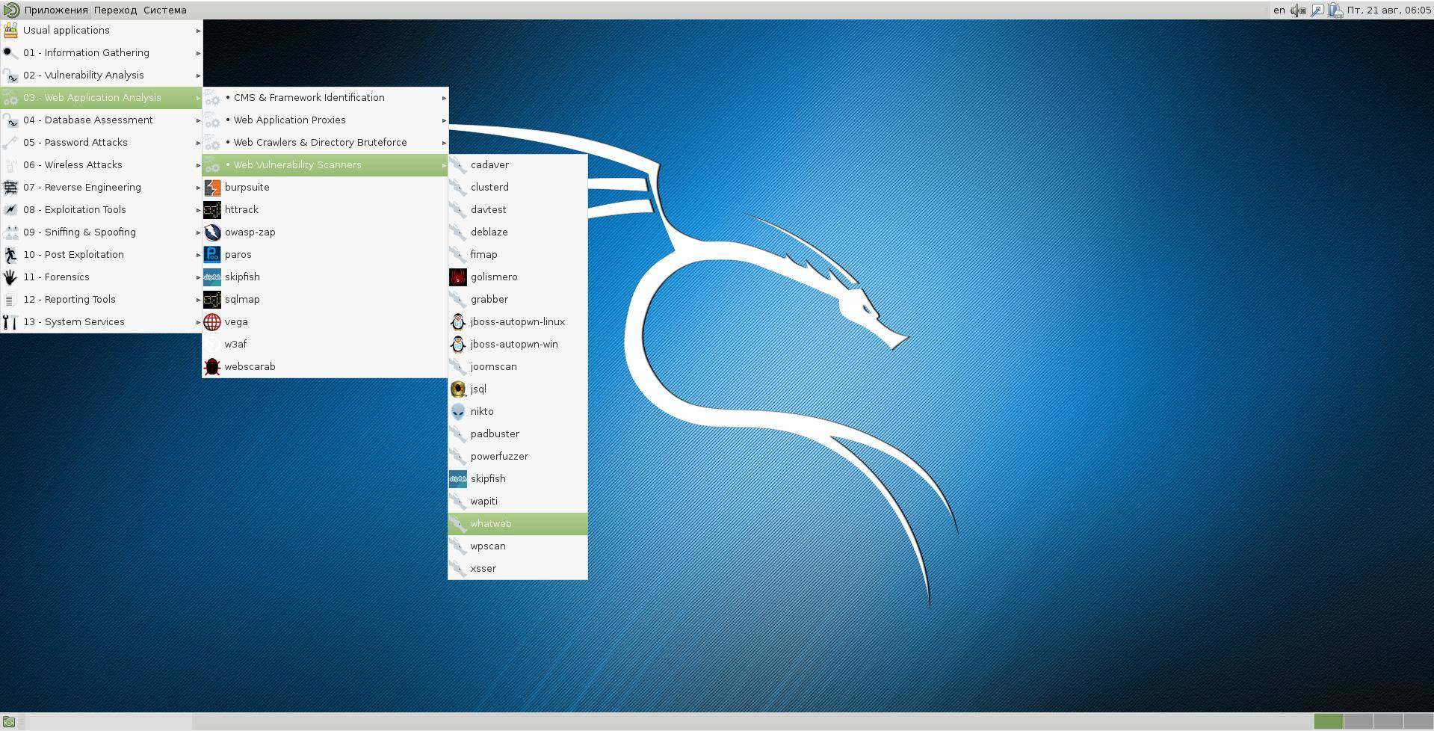This screenshot has height=731, width=1434.
Task: Select 05 - Password Attacks category
Action: coord(101,143)
